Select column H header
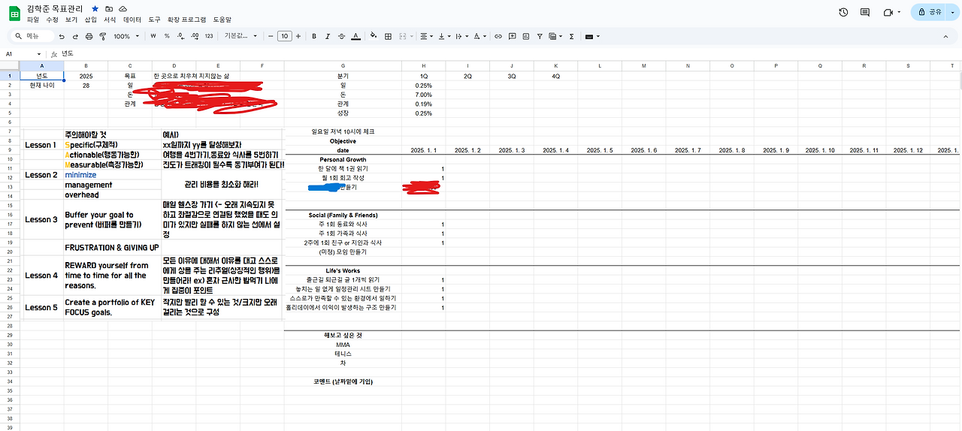Screen dimensions: 962x431 [x=423, y=66]
